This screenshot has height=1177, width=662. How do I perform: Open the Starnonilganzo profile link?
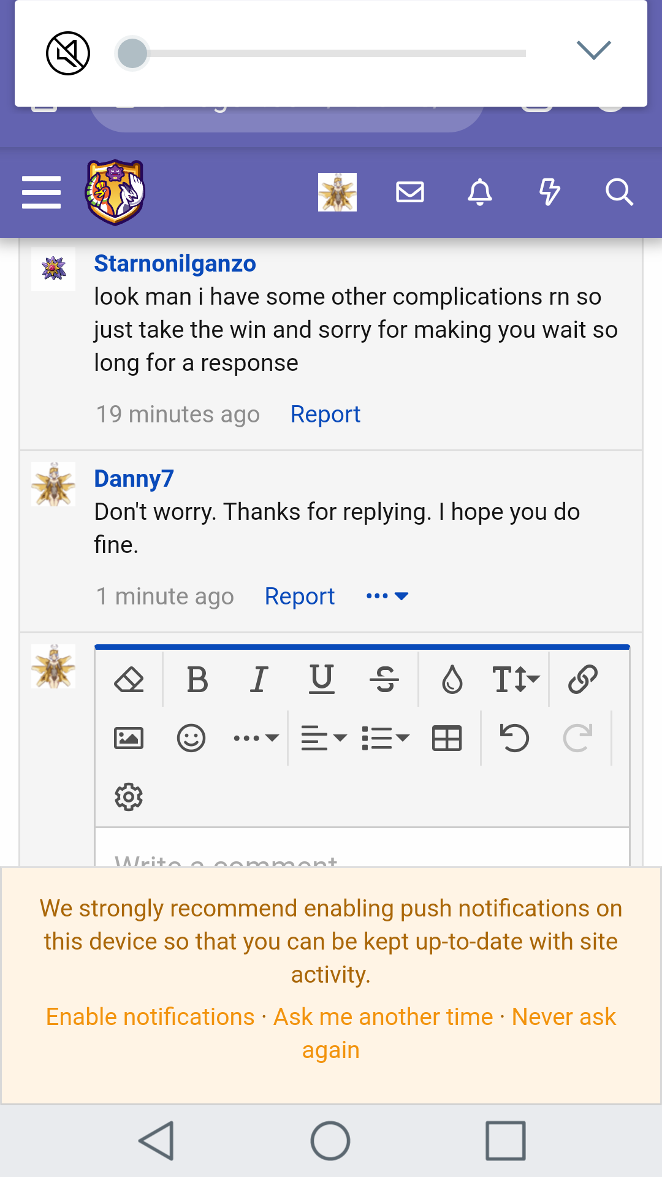click(175, 264)
